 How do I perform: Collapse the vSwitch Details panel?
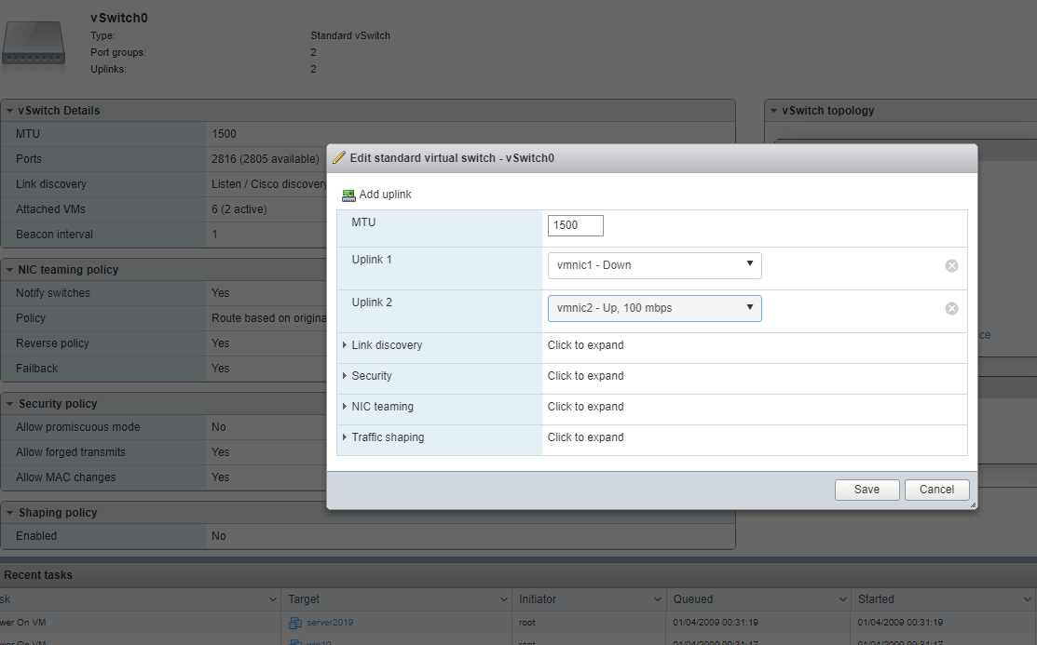coord(11,110)
